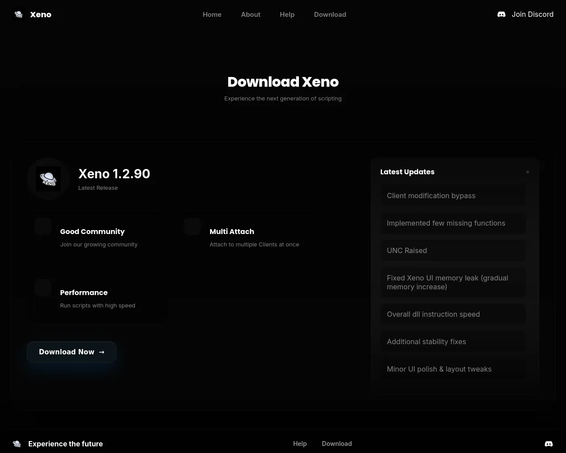The height and width of the screenshot is (453, 566).
Task: Select 'Fixed Xeno UI memory leak' entry
Action: [x=454, y=282]
